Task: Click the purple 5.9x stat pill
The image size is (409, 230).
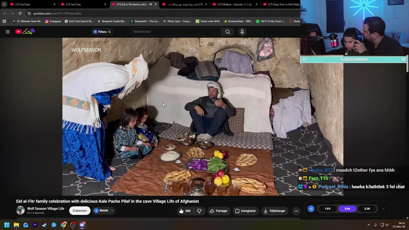Action: (x=347, y=209)
